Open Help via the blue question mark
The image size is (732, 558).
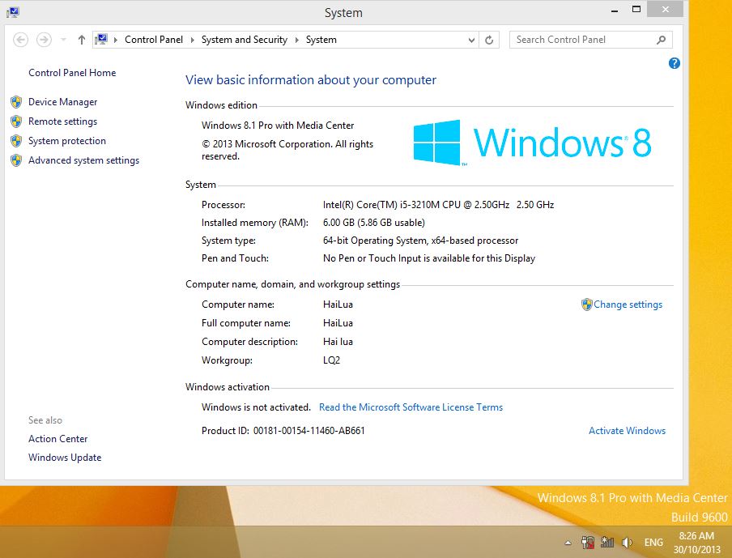point(675,63)
